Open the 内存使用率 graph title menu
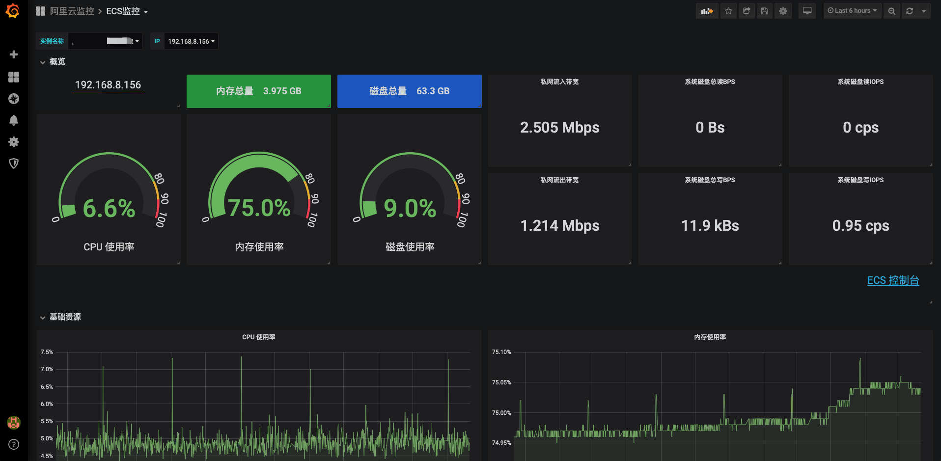 click(710, 337)
